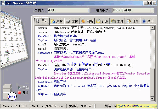Image resolution: width=158 pixels, height=109 pixels.
Task: Click 腾讯QQ: 3860040 in status bar
Action: click(x=80, y=106)
